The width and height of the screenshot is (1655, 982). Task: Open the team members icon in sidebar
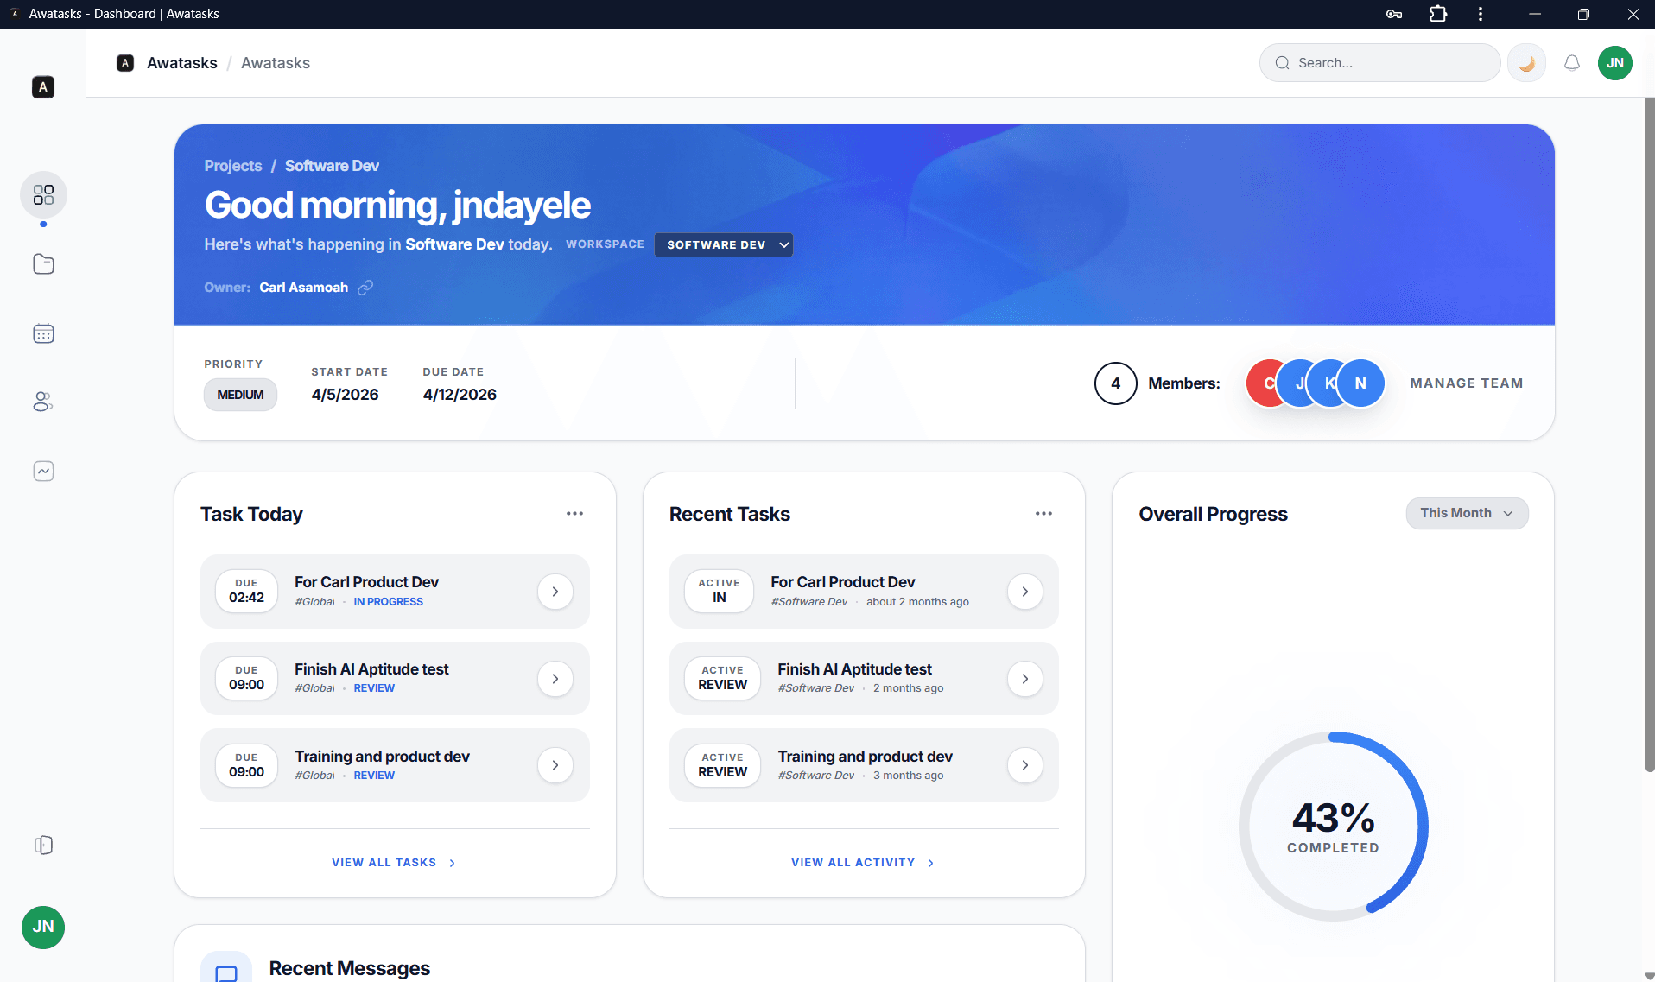[43, 402]
